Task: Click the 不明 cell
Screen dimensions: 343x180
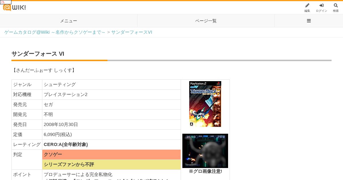Action: click(111, 115)
